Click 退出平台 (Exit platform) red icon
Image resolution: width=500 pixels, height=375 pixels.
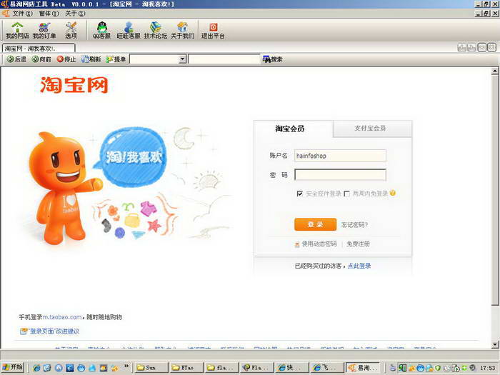[213, 31]
